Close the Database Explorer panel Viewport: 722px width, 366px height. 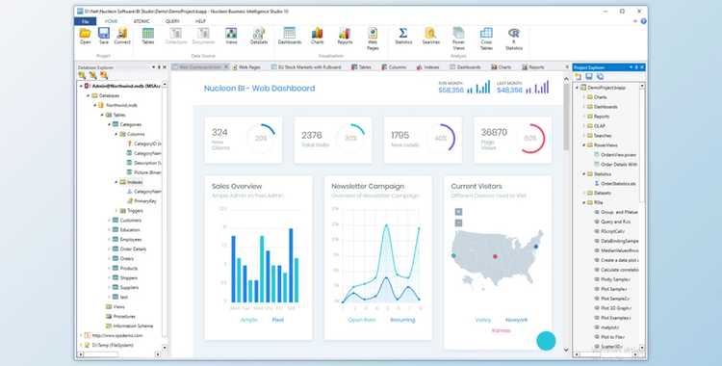click(x=165, y=67)
